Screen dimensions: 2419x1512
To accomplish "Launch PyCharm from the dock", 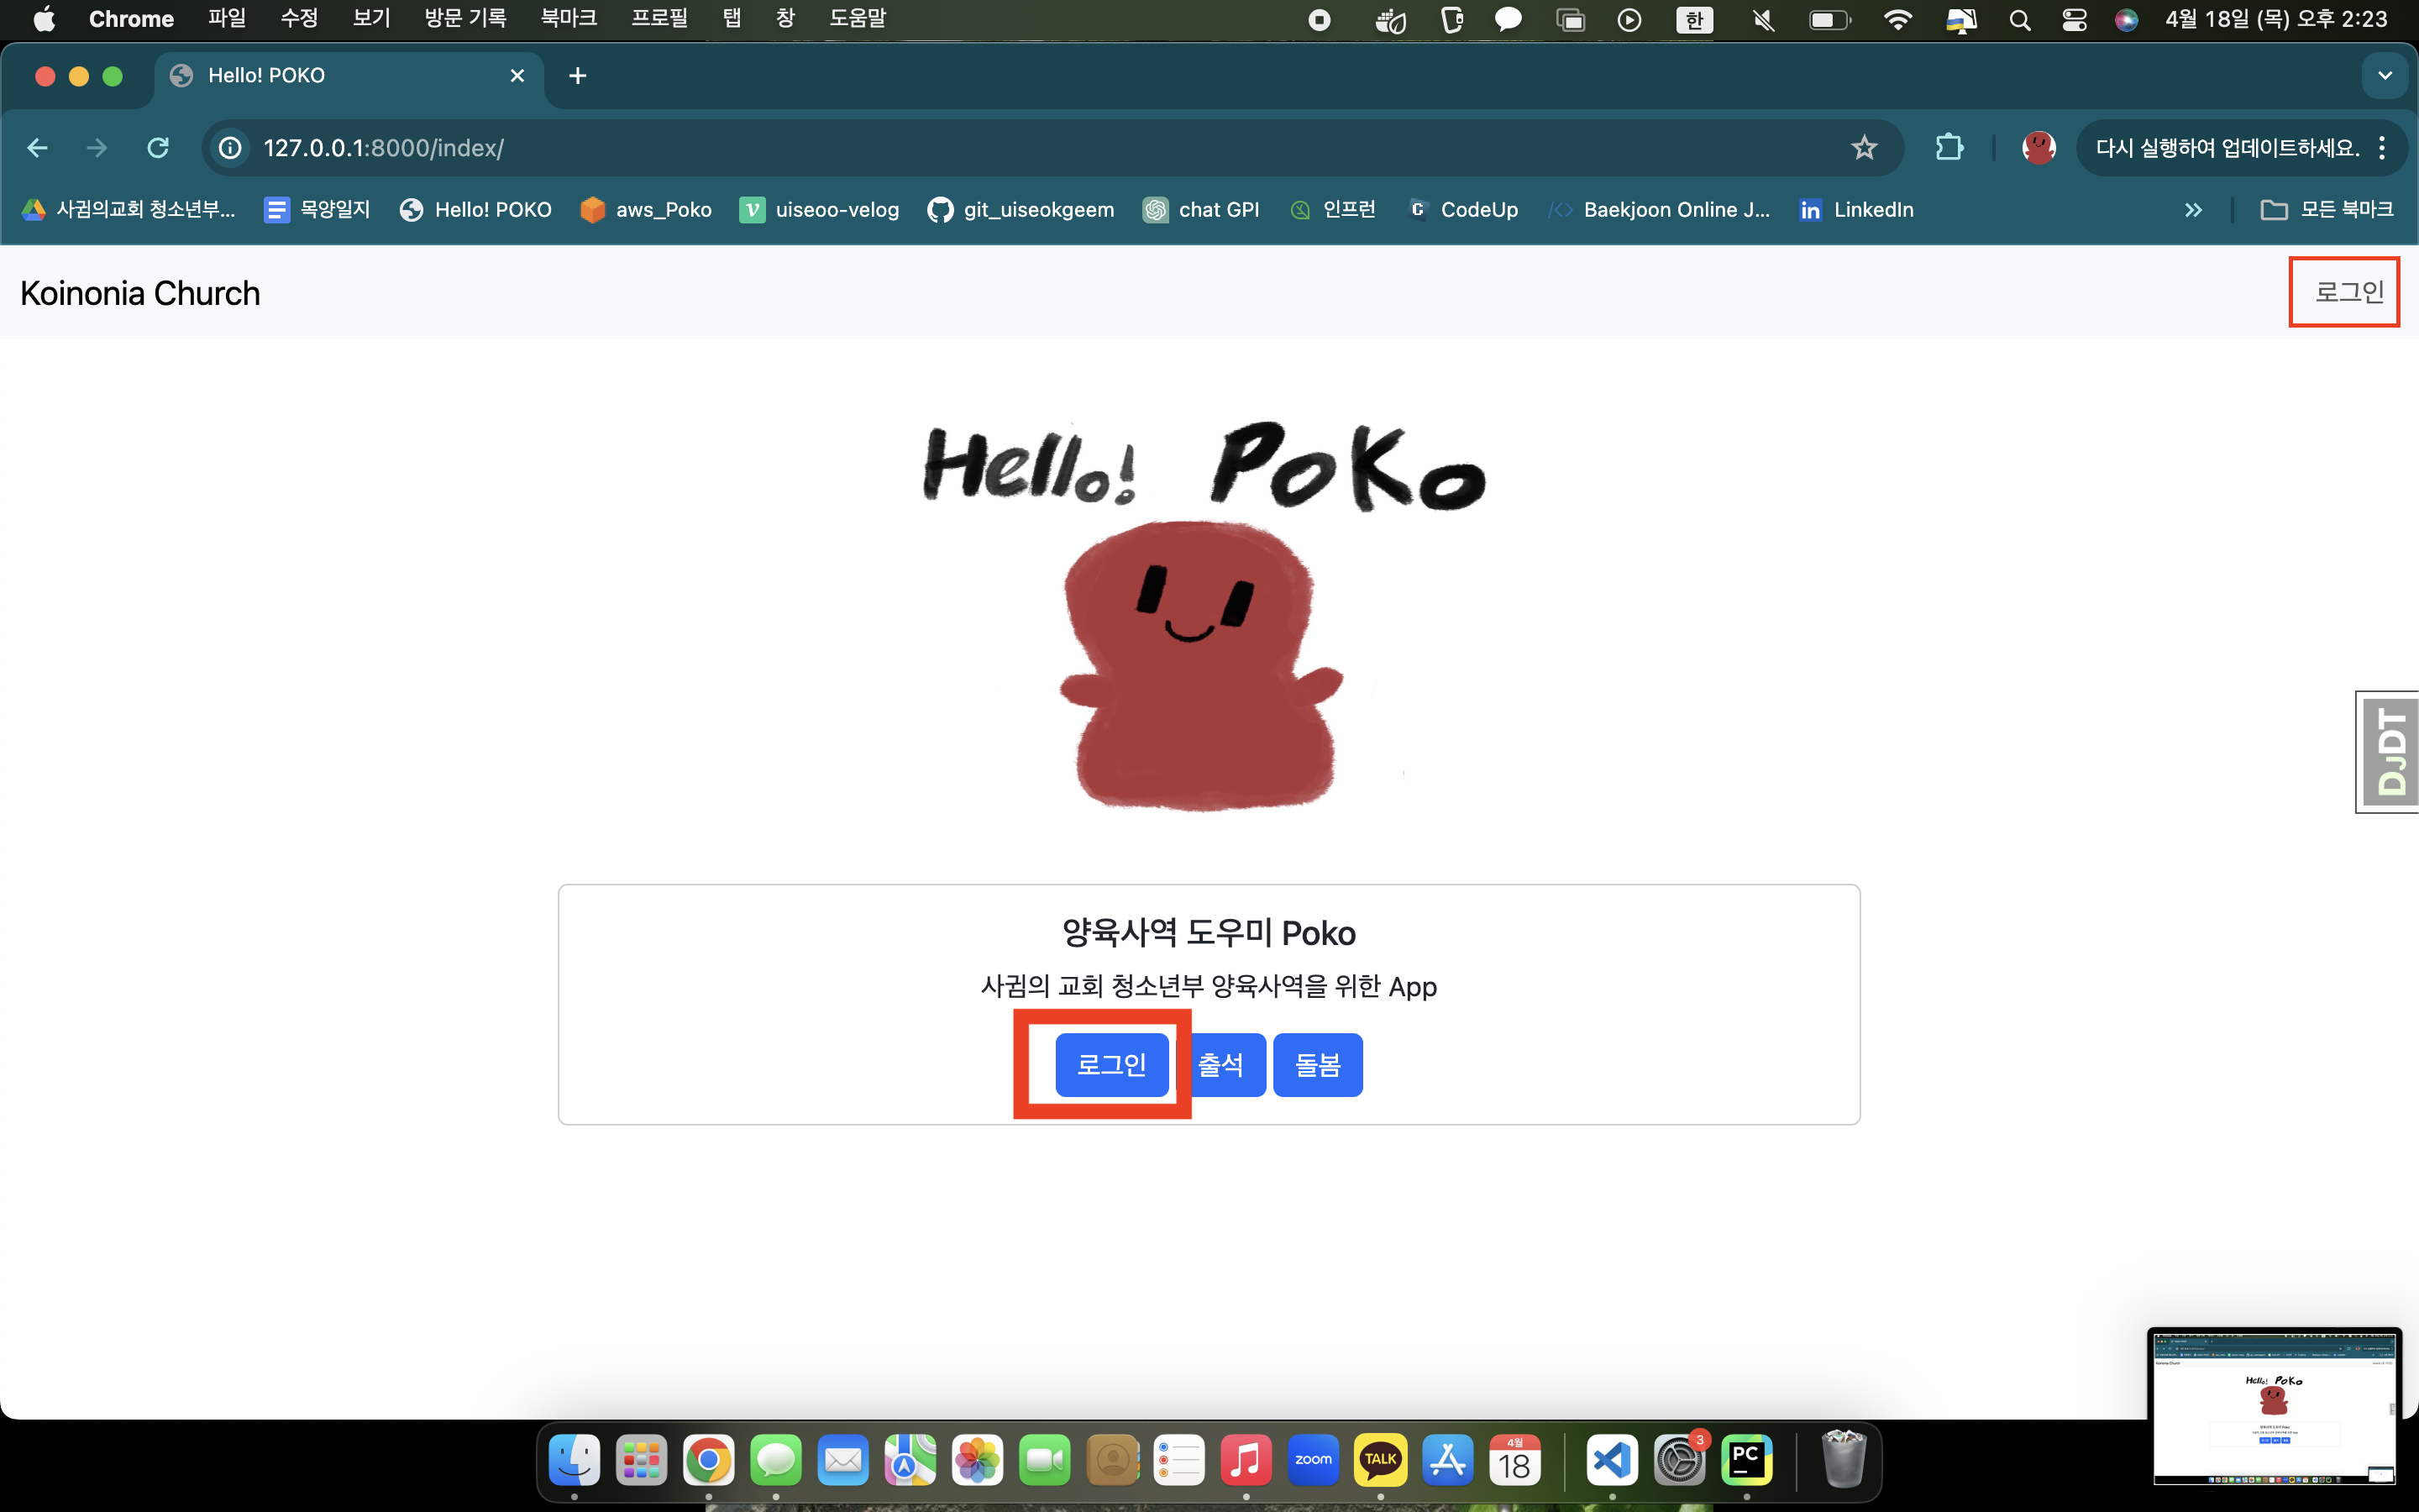I will pyautogui.click(x=1745, y=1460).
